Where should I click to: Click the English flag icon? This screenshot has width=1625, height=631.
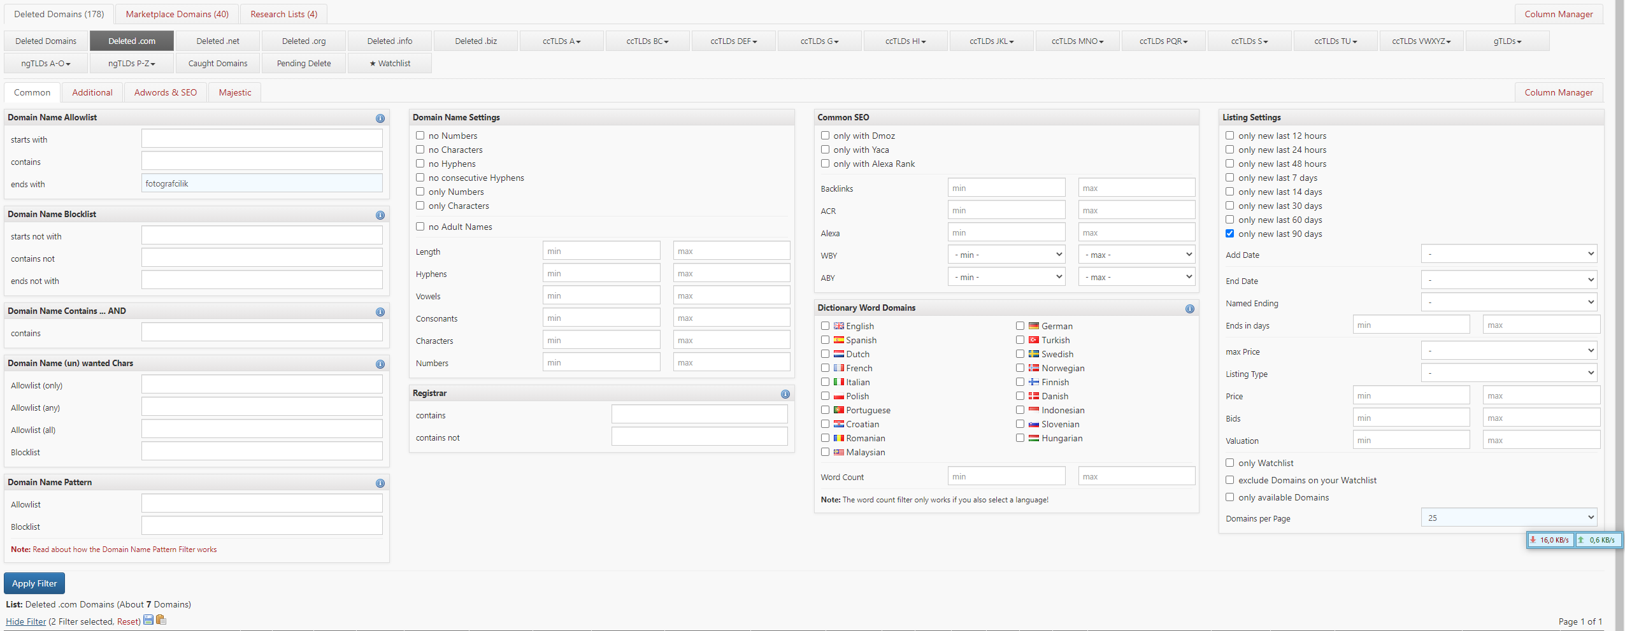839,326
